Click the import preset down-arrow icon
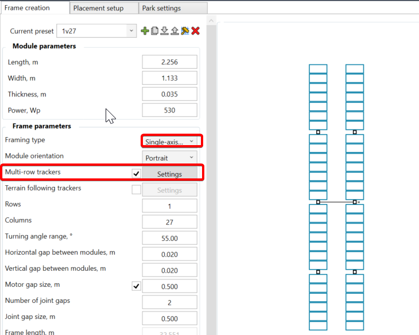Screen dimensions: 419x335 click(x=164, y=31)
